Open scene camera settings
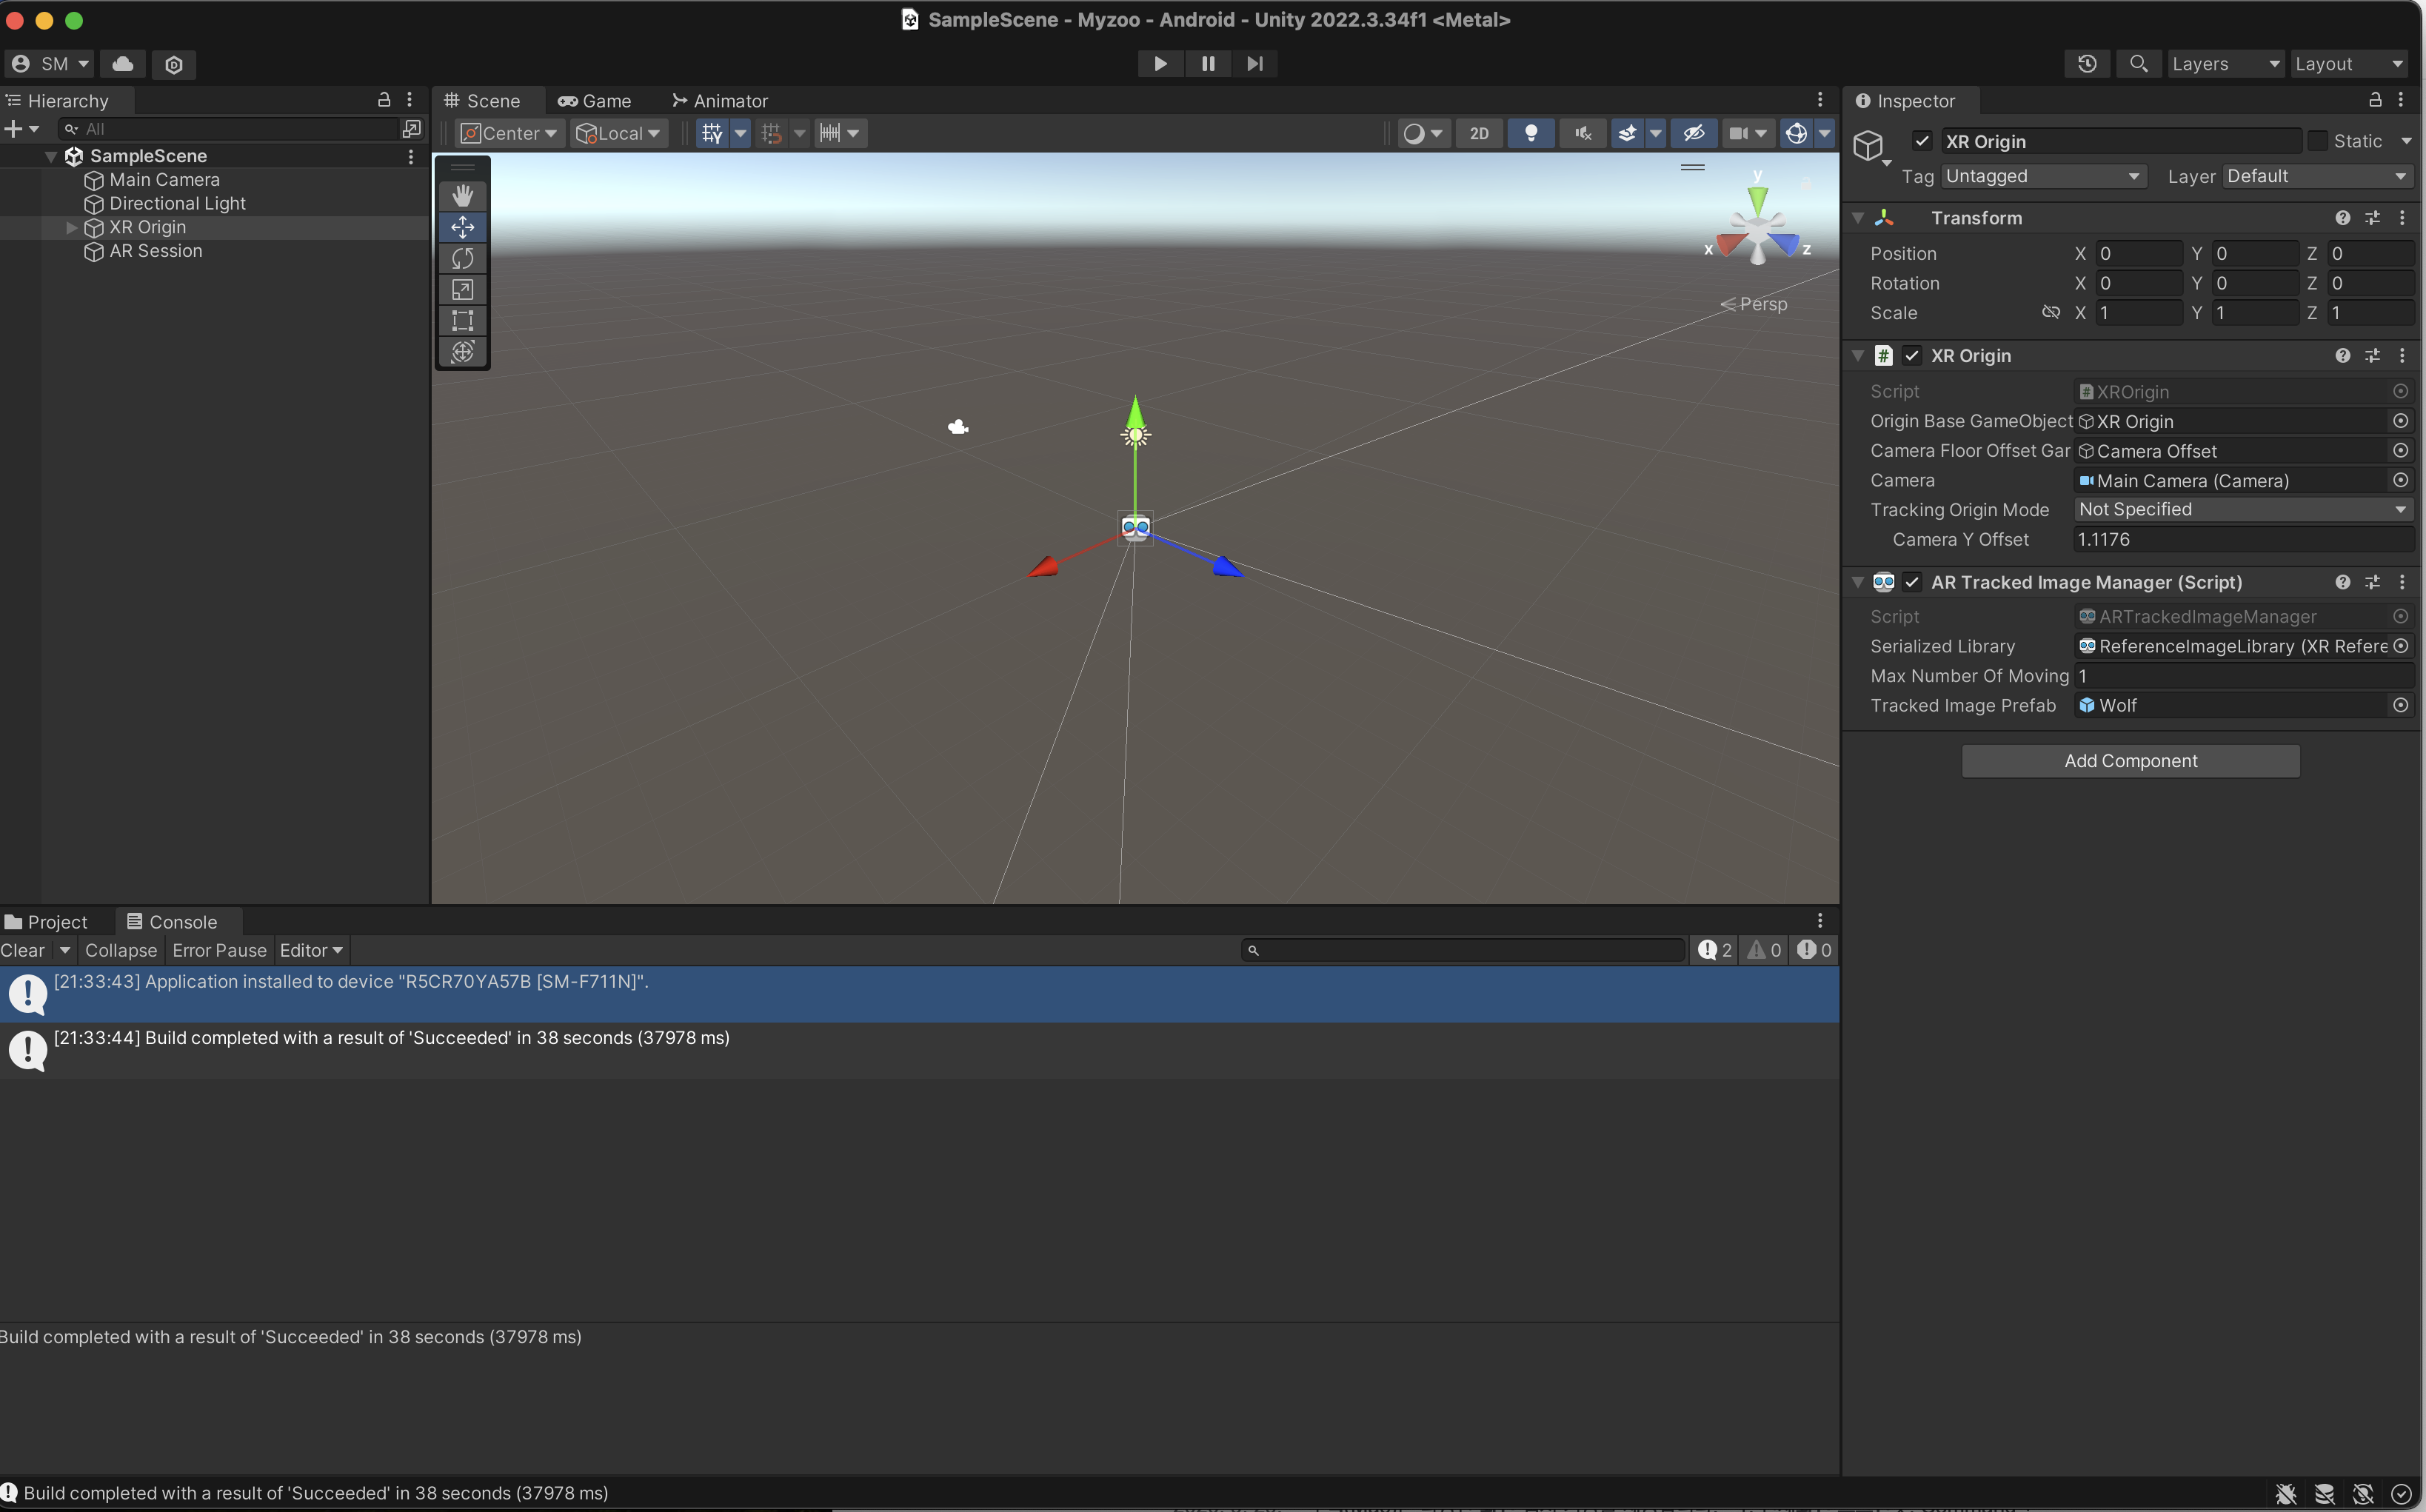Image resolution: width=2426 pixels, height=1512 pixels. [x=1748, y=134]
